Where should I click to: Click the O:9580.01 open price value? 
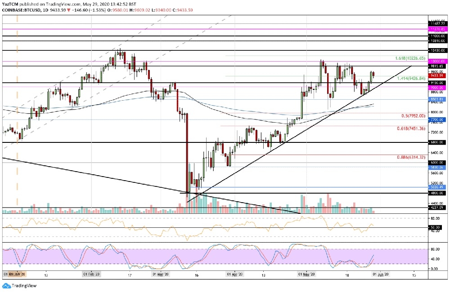(117, 10)
